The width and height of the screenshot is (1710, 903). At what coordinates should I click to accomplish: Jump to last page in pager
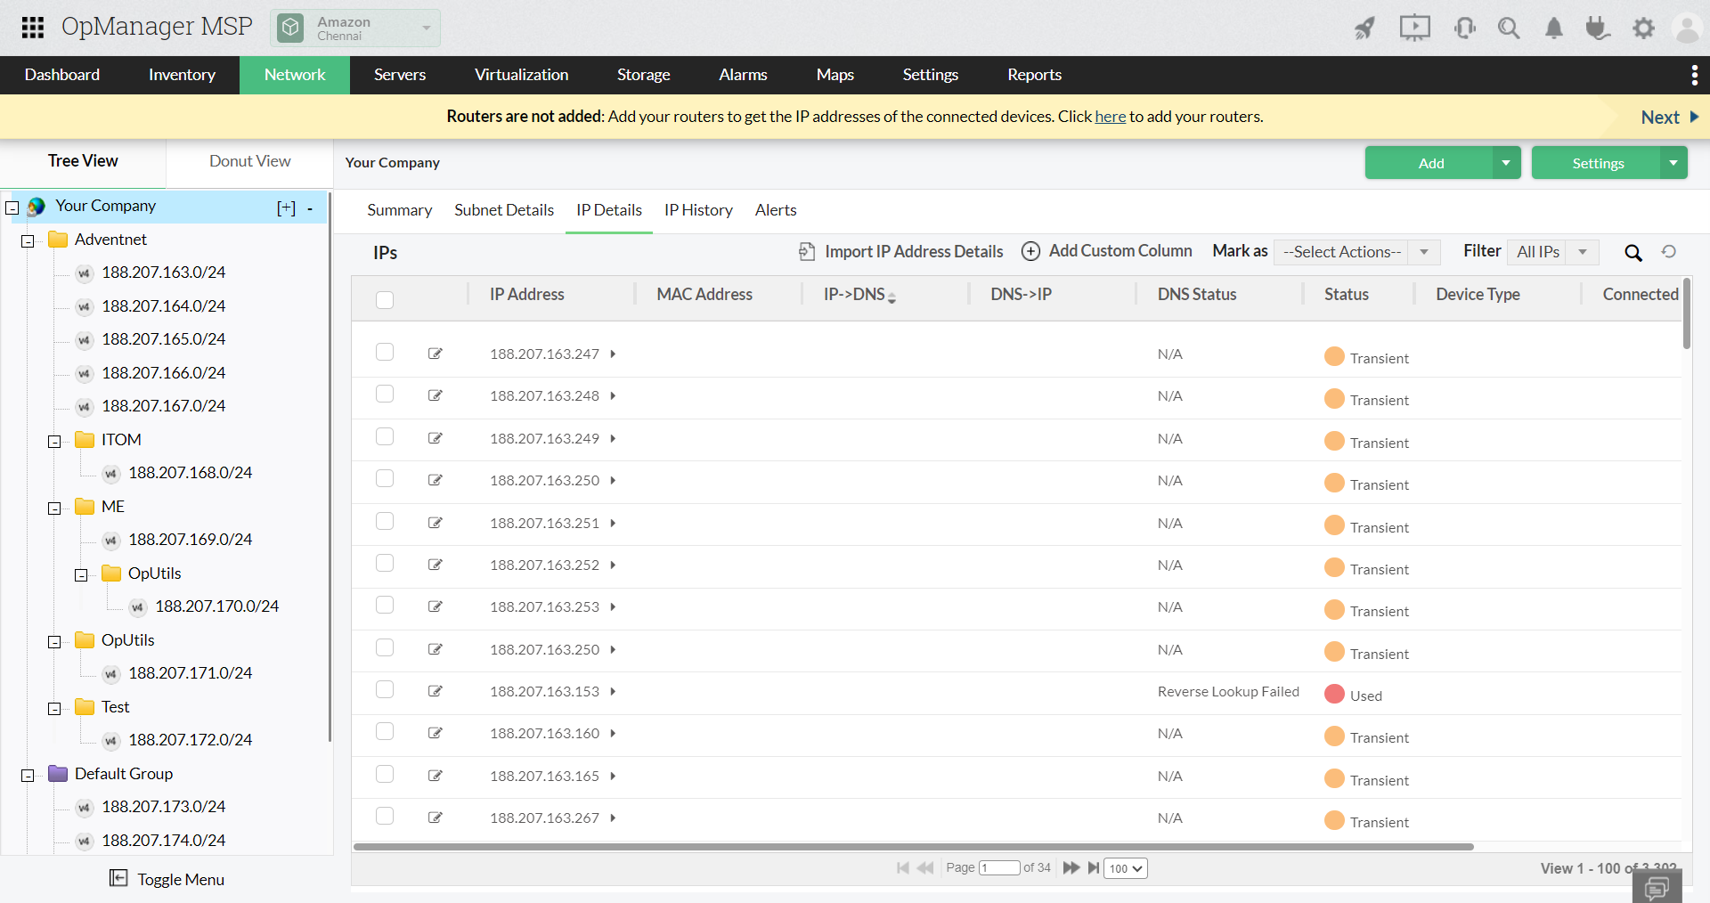[x=1094, y=867]
